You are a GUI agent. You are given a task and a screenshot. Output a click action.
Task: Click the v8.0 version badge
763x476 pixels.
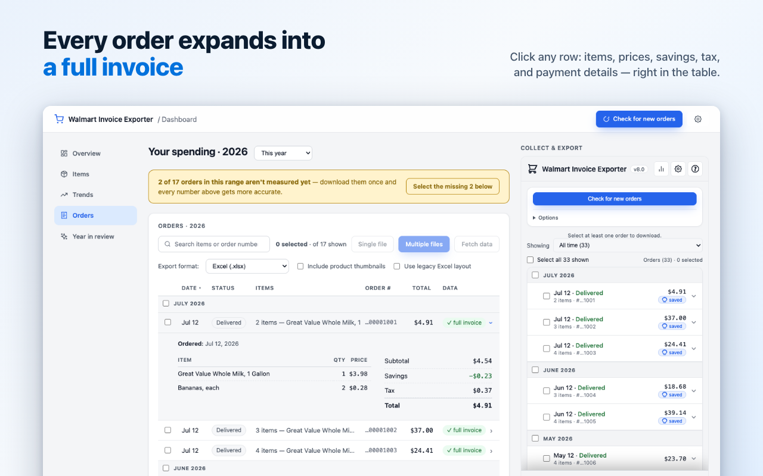(639, 169)
